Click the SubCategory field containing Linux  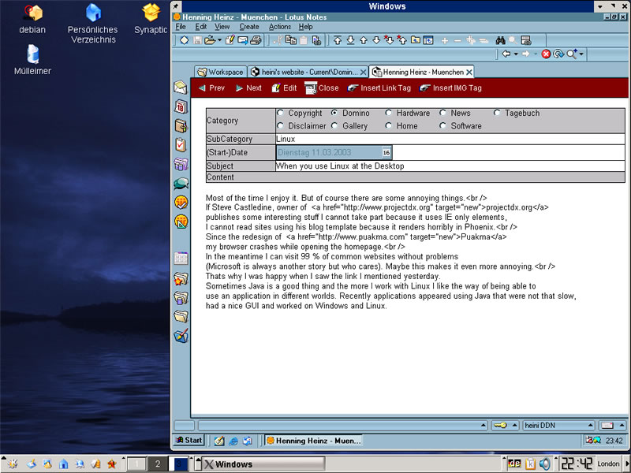click(x=450, y=140)
